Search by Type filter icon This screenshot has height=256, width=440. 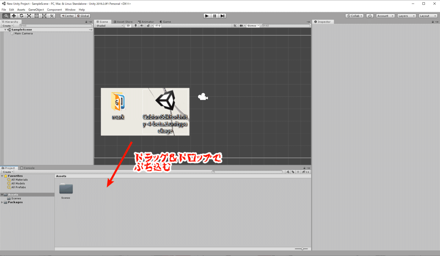click(x=289, y=172)
